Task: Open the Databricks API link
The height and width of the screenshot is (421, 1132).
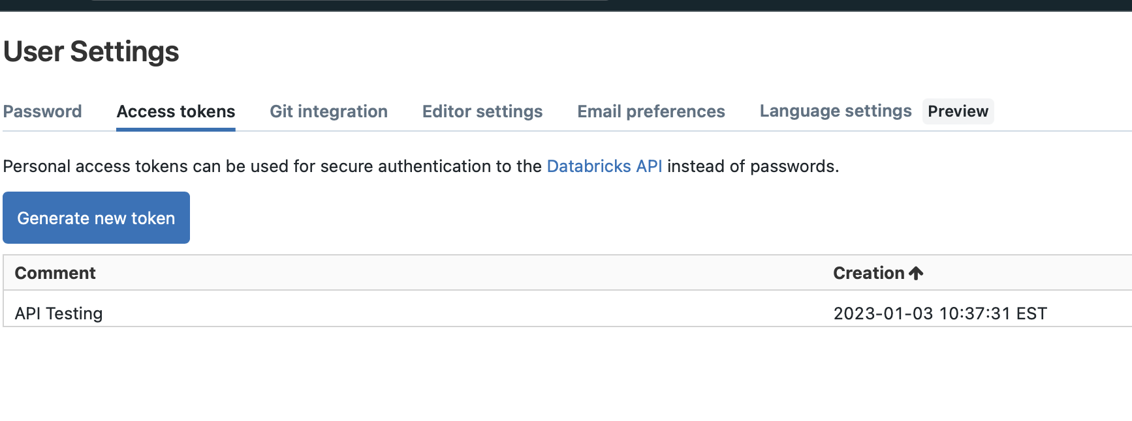Action: [x=605, y=166]
